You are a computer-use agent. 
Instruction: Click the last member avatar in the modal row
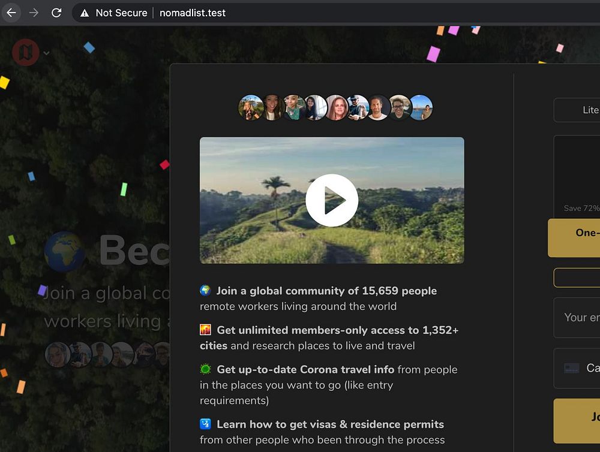[x=421, y=107]
